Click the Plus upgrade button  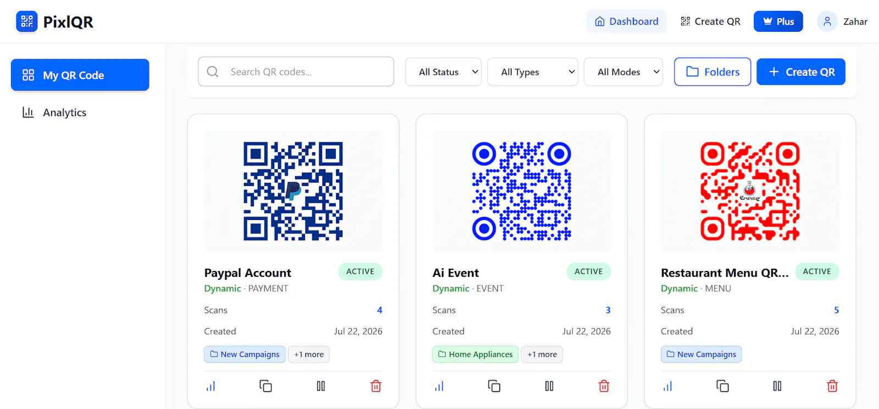pyautogui.click(x=778, y=21)
